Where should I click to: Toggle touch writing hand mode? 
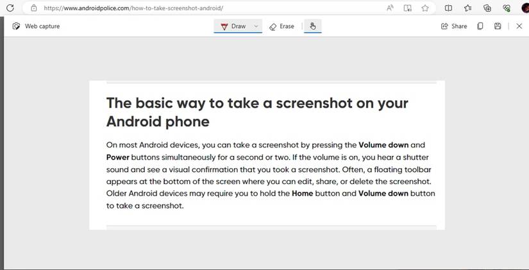pos(313,26)
